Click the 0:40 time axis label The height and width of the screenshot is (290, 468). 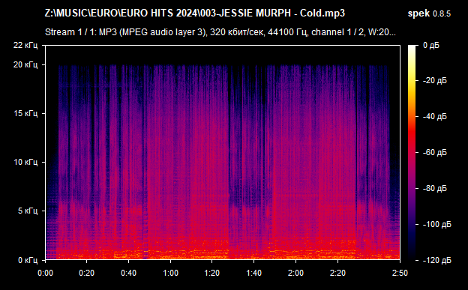click(x=129, y=273)
